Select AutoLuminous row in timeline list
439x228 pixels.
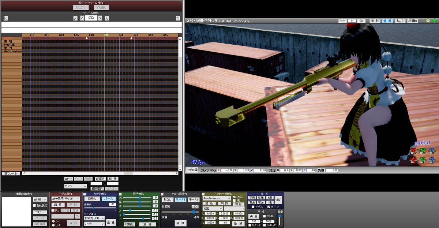[11, 51]
